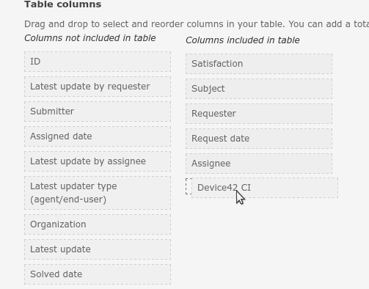Select the Assignee included column
The width and height of the screenshot is (369, 289).
[x=259, y=164]
